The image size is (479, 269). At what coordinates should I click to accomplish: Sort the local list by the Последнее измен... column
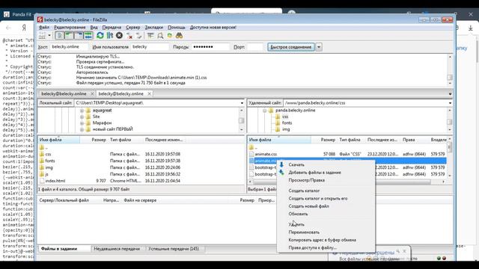[x=164, y=140]
